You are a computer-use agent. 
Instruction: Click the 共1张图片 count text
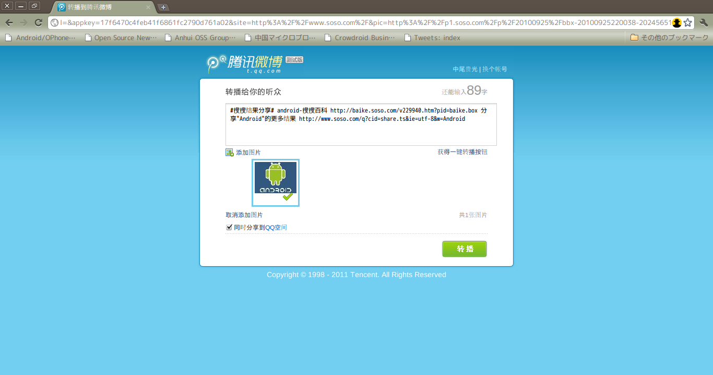point(473,215)
